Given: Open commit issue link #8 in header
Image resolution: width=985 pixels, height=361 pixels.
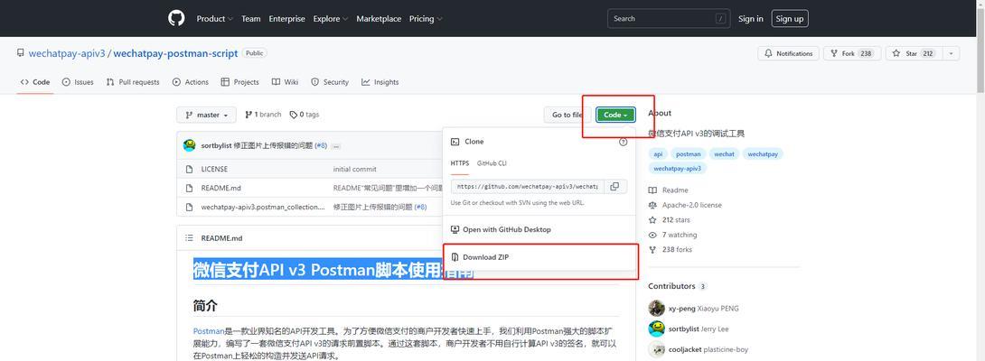Looking at the screenshot, I should (321, 145).
